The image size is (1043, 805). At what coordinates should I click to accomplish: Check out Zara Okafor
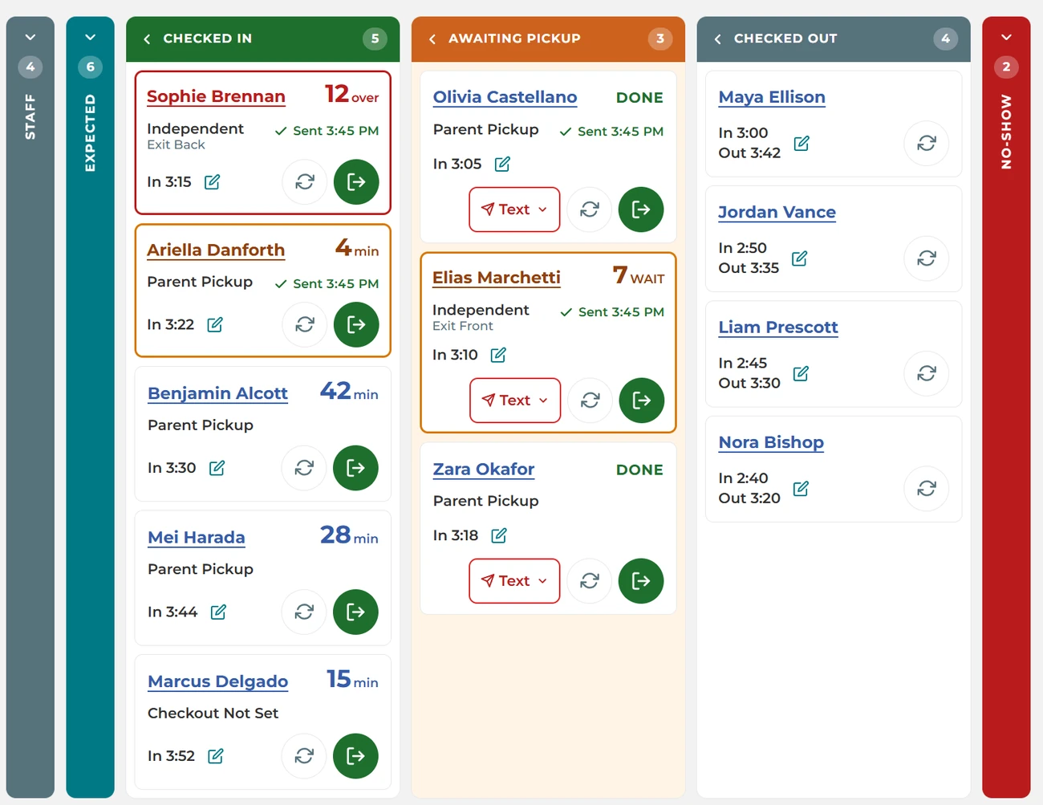pos(641,581)
